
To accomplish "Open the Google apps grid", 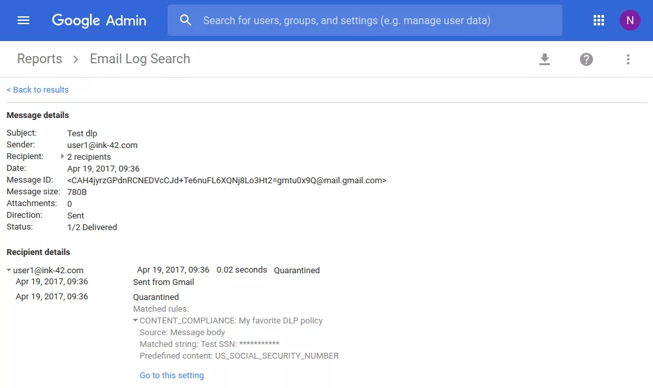I will [598, 20].
